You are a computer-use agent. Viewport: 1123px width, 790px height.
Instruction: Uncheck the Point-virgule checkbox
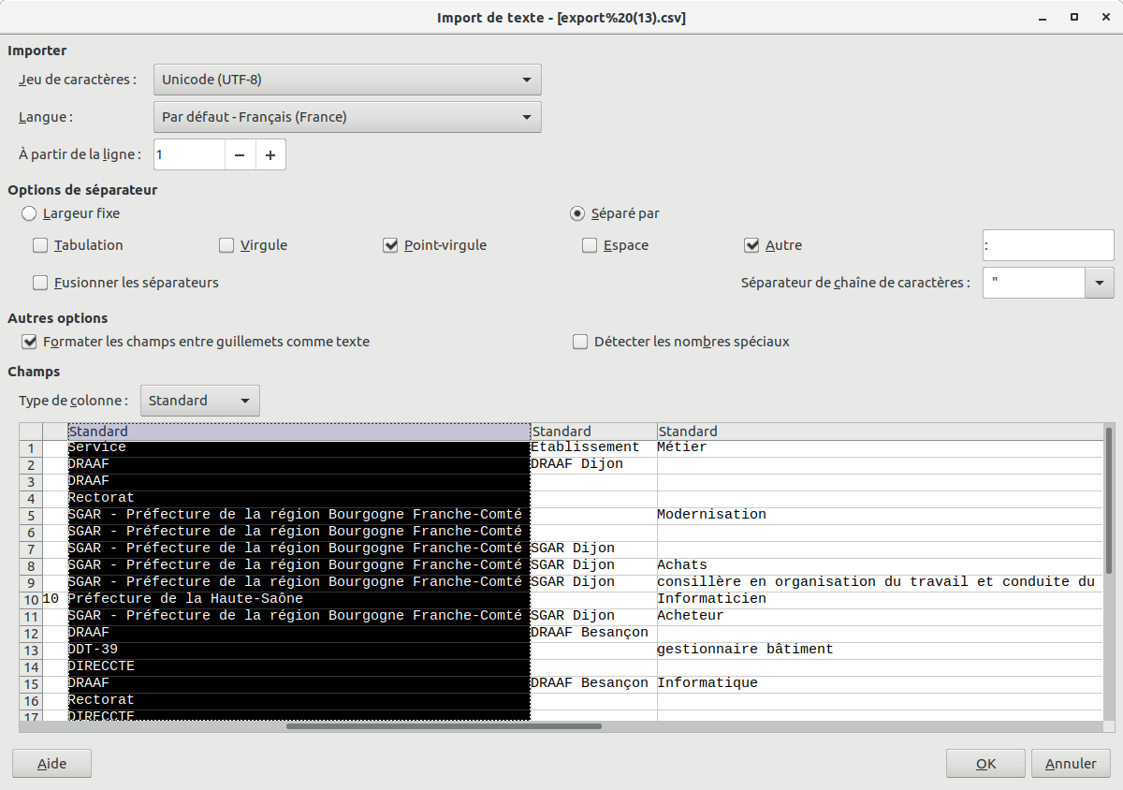[x=391, y=245]
